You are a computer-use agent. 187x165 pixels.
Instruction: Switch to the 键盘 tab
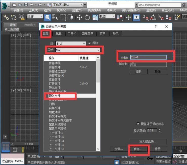(46, 34)
